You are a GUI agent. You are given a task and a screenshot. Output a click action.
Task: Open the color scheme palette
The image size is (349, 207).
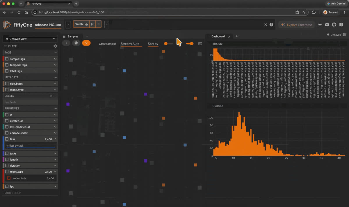click(76, 43)
